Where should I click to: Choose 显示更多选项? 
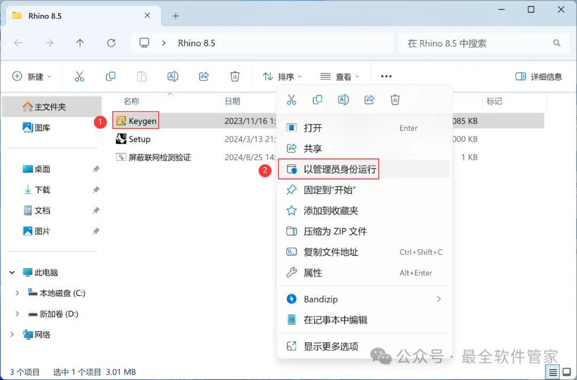(364, 346)
